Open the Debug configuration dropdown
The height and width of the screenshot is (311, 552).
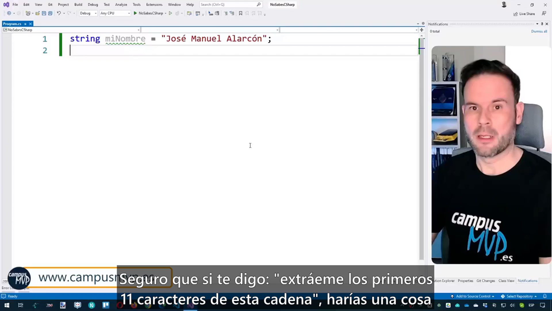coord(88,13)
